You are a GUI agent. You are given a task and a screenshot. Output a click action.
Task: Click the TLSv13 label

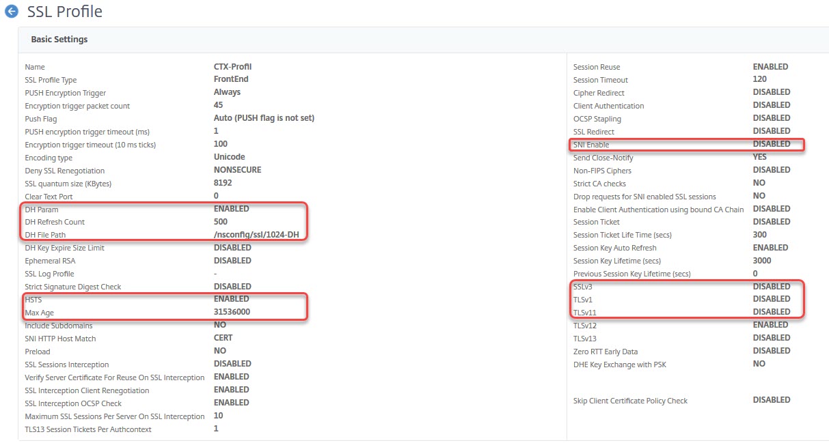[585, 339]
